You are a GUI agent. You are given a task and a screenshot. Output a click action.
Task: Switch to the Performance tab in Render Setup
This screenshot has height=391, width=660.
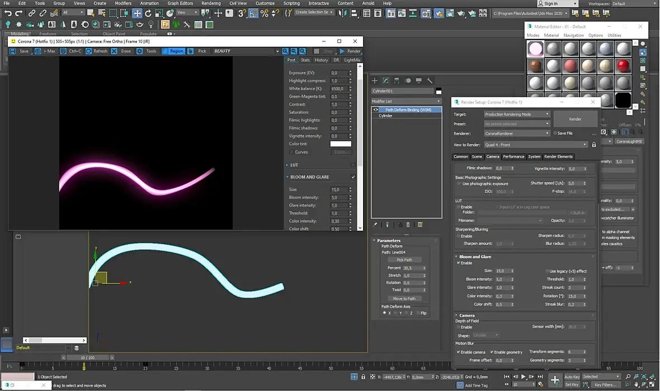(513, 157)
